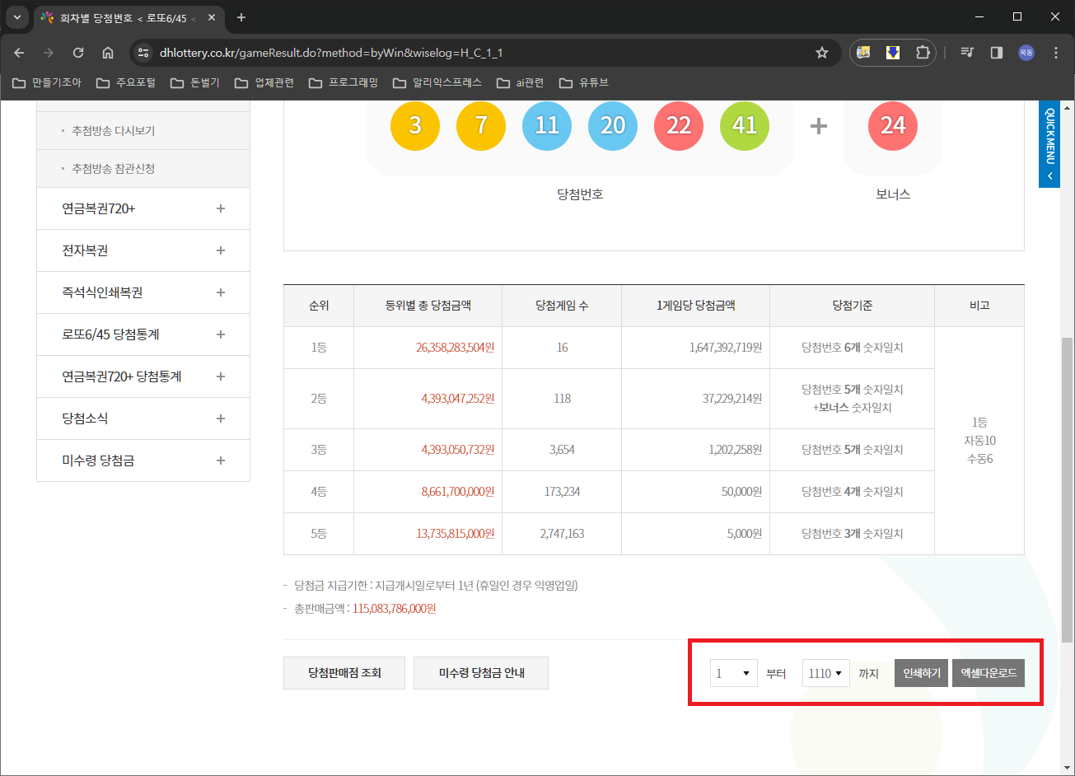Expand the 연금복권720+ 당첨통계 sidebar menu

[143, 376]
